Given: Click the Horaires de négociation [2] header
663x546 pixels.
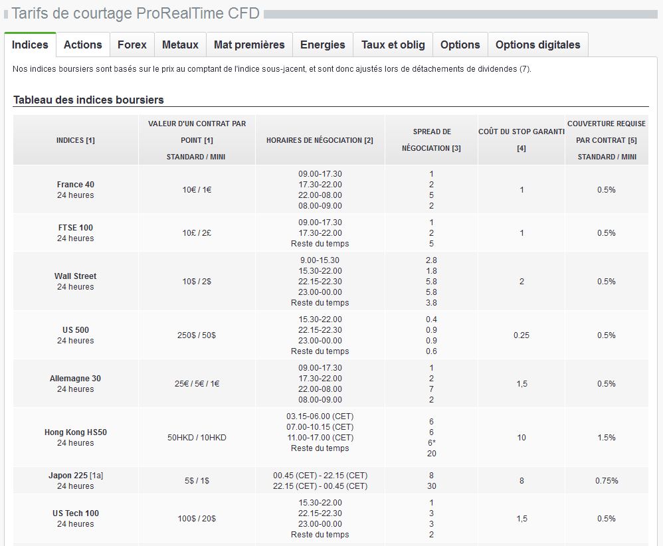Looking at the screenshot, I should (320, 140).
